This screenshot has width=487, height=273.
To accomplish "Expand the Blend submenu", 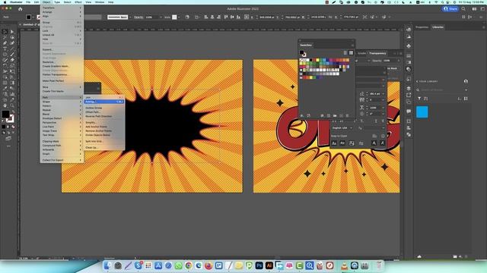I will coord(62,114).
